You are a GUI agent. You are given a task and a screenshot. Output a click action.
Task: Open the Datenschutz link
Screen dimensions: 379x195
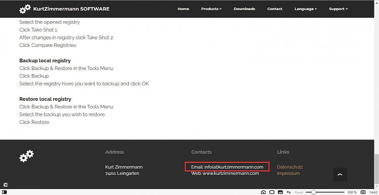290,167
